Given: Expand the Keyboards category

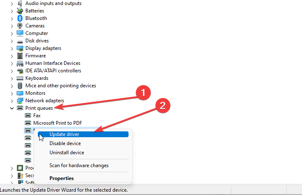Looking at the screenshot, I should (12, 79).
